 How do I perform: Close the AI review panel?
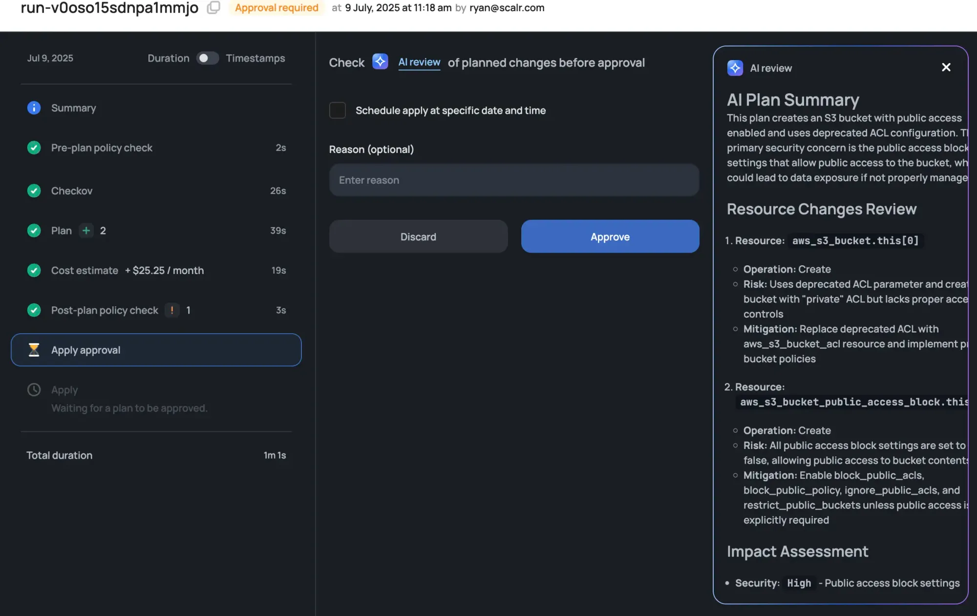click(946, 67)
